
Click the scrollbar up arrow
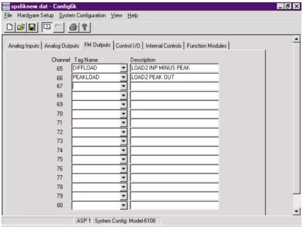click(x=296, y=39)
